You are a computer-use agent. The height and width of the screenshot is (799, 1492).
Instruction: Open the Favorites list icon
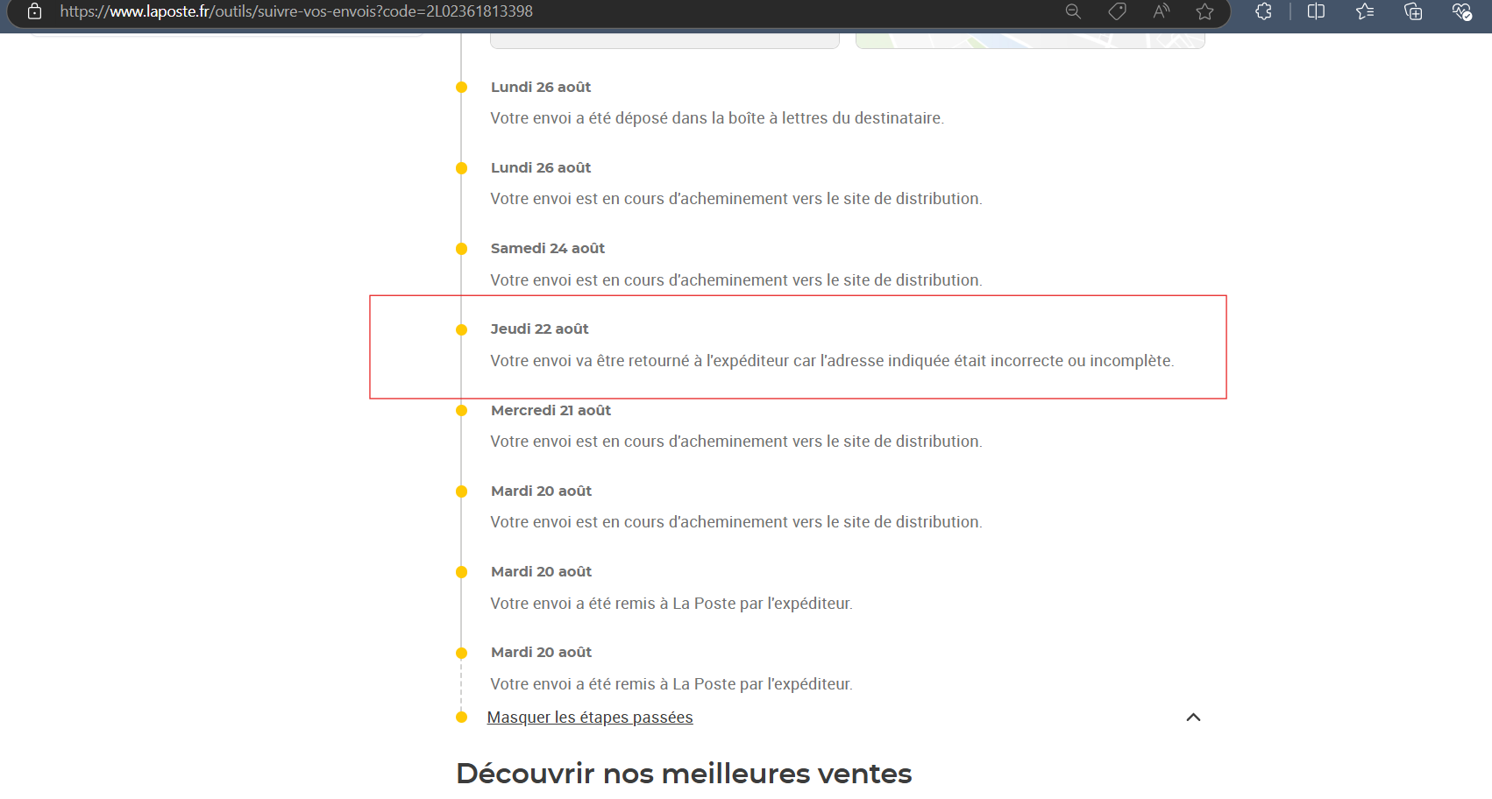click(x=1365, y=11)
